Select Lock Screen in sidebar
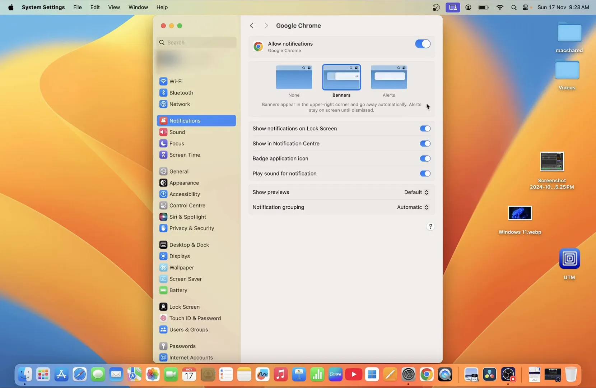 [196, 307]
